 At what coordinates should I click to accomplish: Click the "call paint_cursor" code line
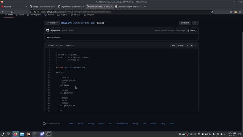[67, 105]
